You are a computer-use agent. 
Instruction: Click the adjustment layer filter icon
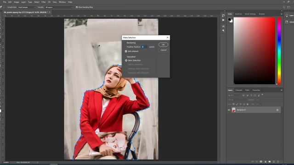(x=248, y=95)
